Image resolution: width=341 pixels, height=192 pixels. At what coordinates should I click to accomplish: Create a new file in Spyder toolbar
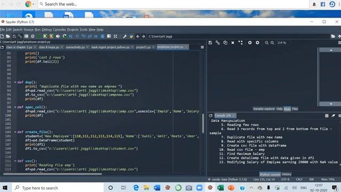coord(2,36)
